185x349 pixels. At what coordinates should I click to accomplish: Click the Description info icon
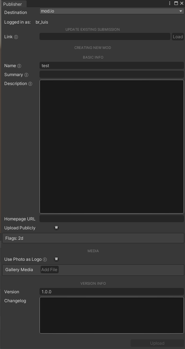pos(30,84)
